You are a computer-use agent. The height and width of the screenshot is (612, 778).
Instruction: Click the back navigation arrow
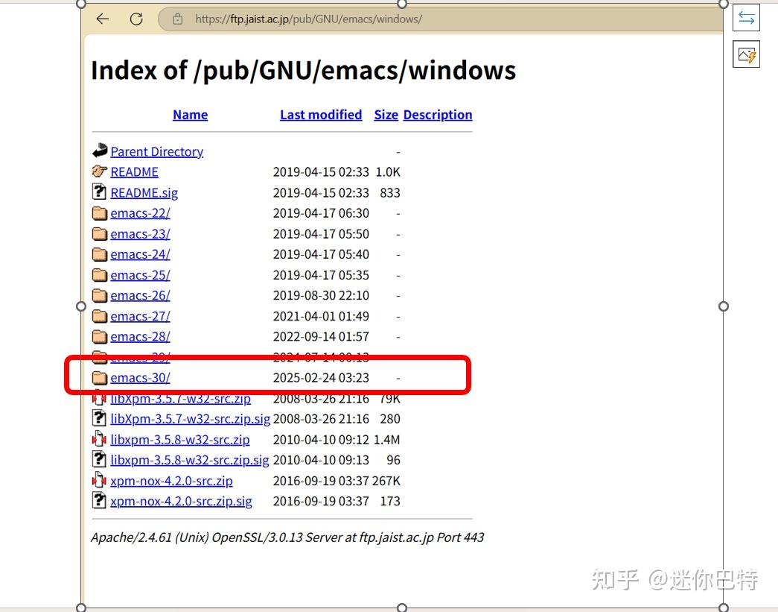[102, 19]
